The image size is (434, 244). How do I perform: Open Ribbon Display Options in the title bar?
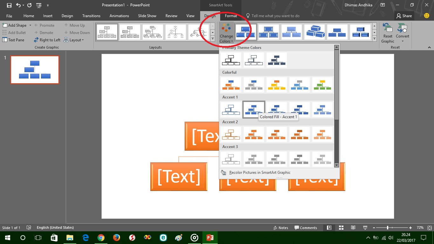pos(383,5)
